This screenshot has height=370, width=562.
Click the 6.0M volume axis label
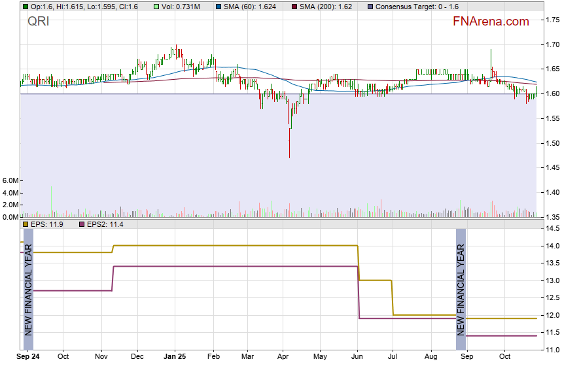click(9, 180)
